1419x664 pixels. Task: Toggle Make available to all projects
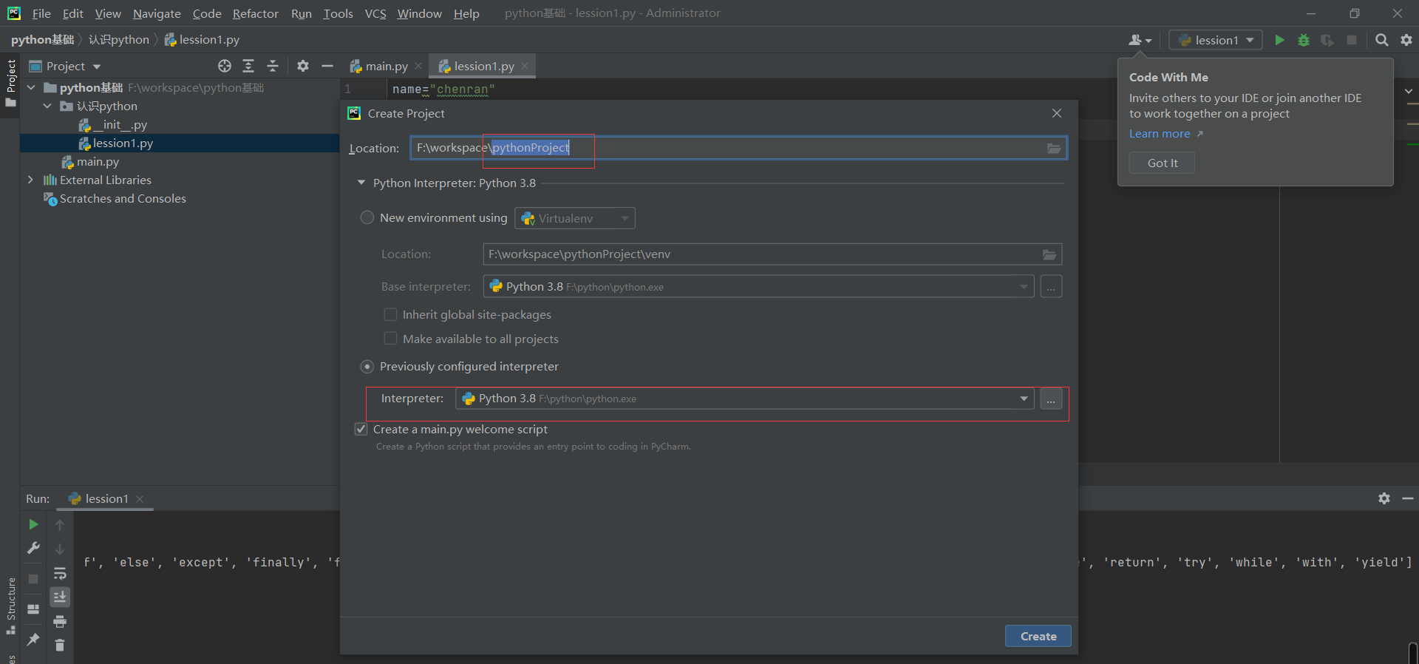[x=391, y=339]
